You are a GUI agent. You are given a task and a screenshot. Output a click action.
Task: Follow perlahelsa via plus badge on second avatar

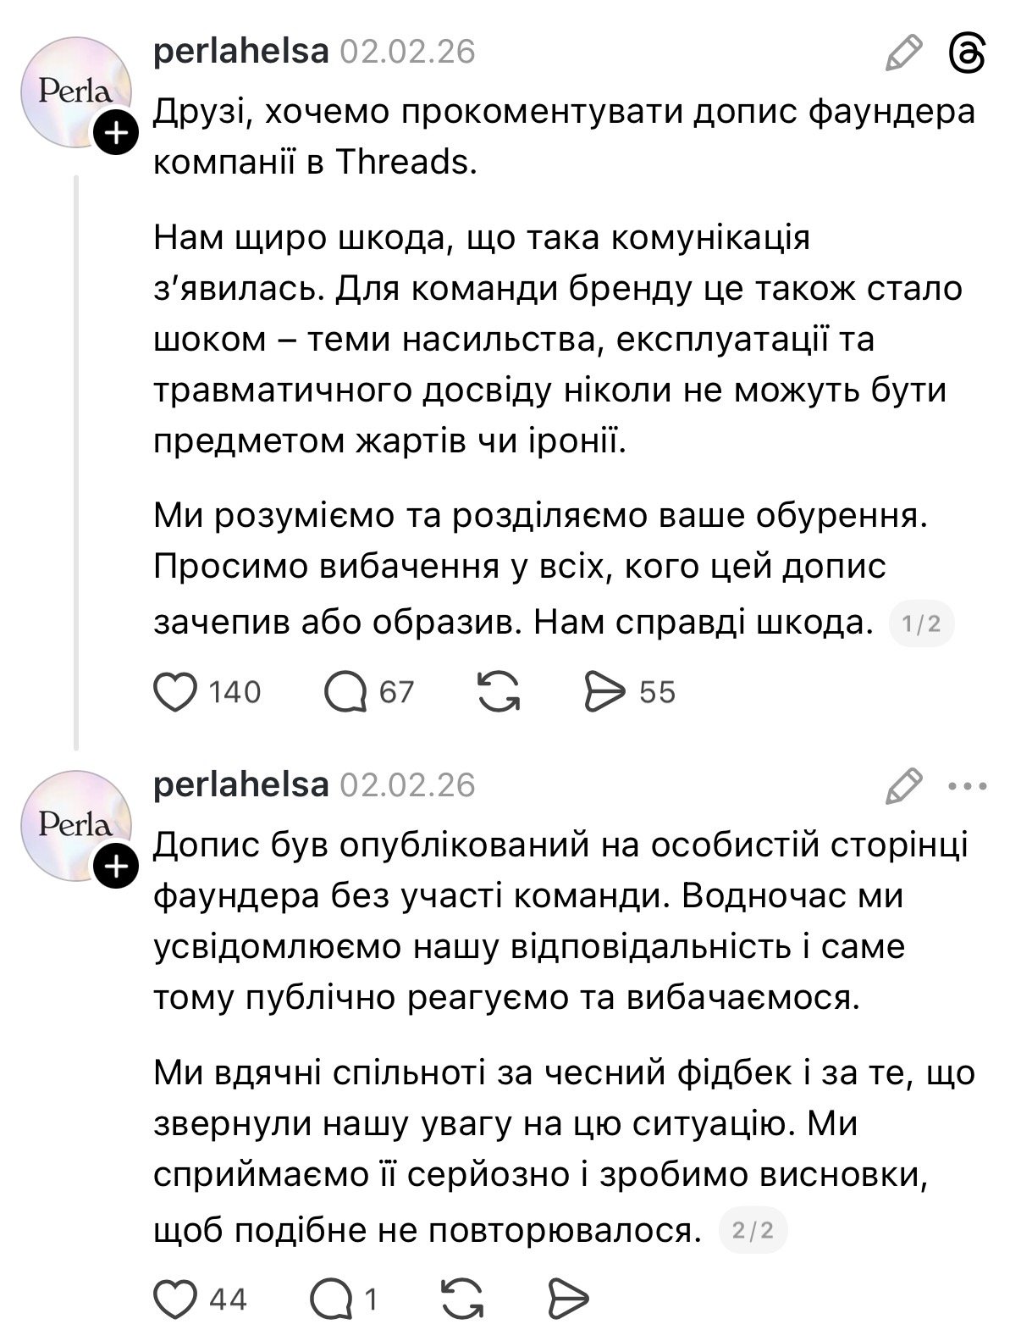(x=114, y=865)
